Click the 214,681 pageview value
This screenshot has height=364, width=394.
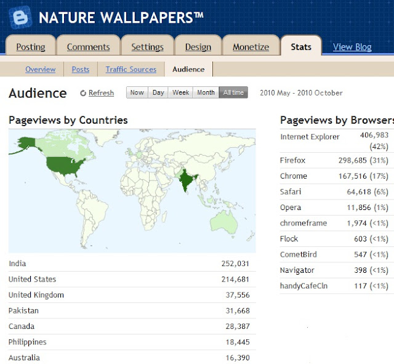pyautogui.click(x=235, y=279)
